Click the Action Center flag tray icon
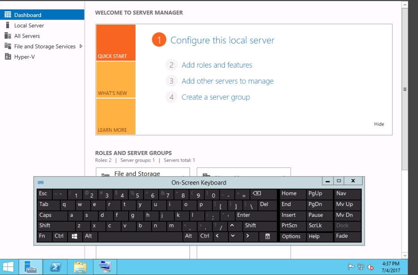This screenshot has width=418, height=275. point(351,267)
